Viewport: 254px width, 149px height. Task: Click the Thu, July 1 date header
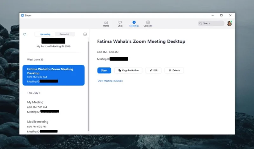click(34, 93)
